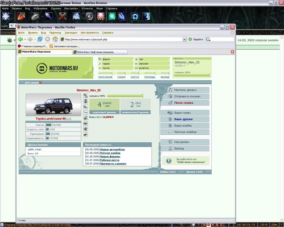Open dropdown arrow next to Maxthon feather icon
Viewport: 284px width, 227px height.
[x=42, y=16]
